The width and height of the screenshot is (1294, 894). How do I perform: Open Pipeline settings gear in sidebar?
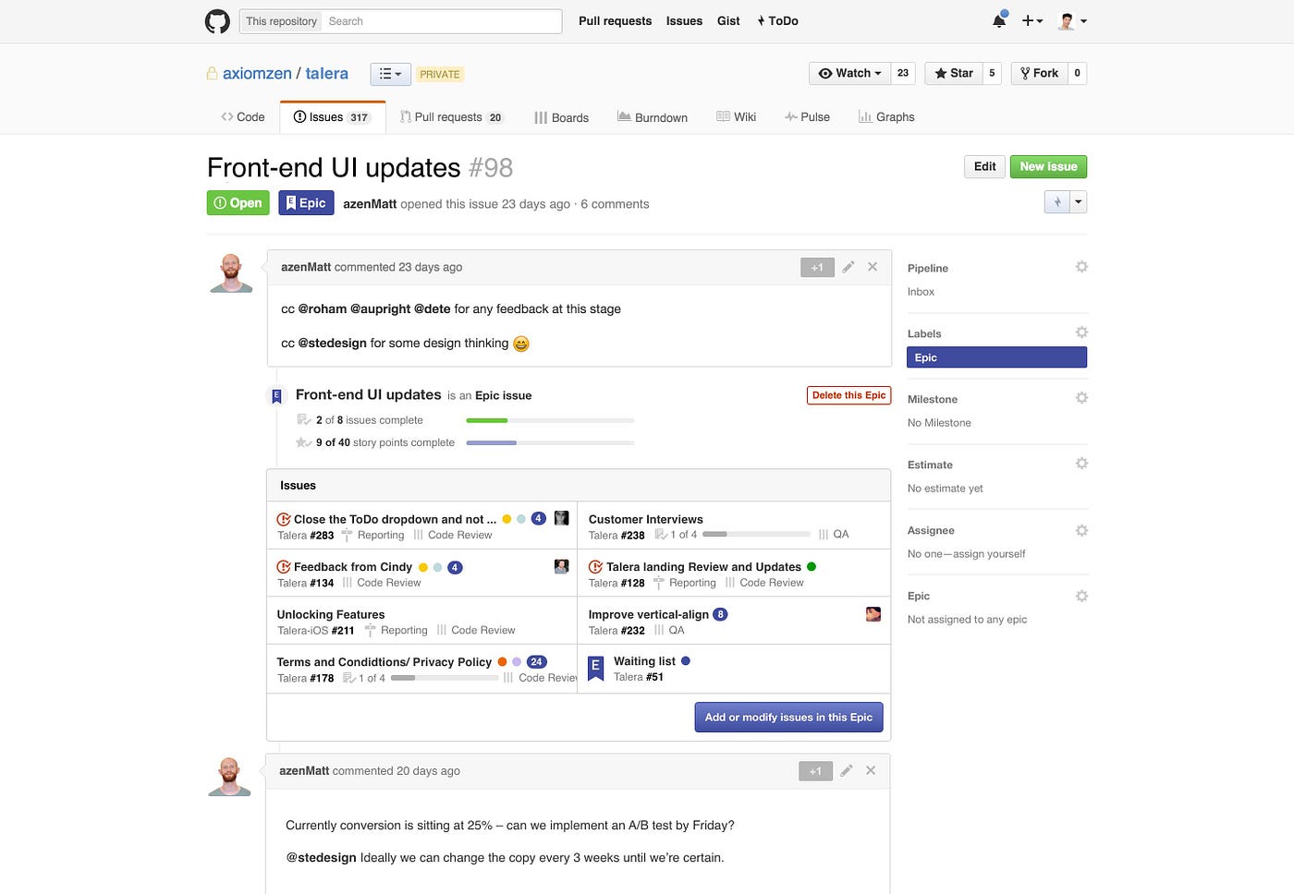1081,266
